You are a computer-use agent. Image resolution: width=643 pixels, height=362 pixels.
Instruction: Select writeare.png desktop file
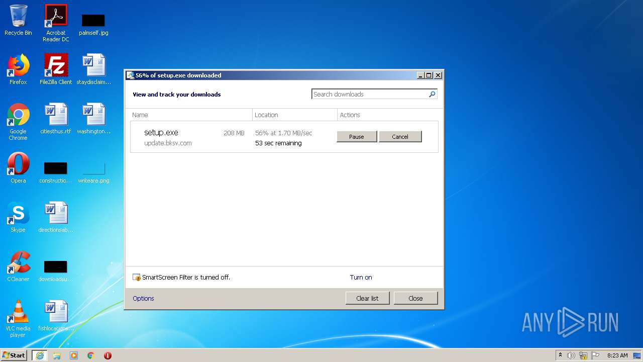point(93,172)
